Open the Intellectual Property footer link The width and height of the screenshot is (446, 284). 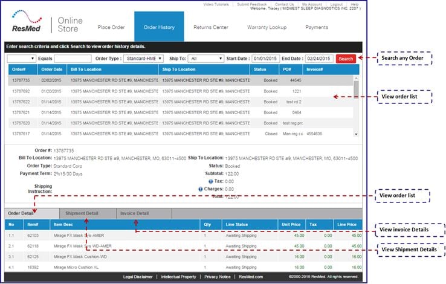pyautogui.click(x=178, y=277)
